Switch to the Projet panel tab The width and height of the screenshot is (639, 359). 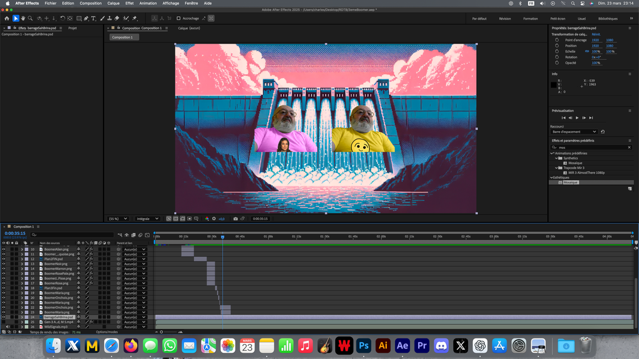click(x=72, y=28)
